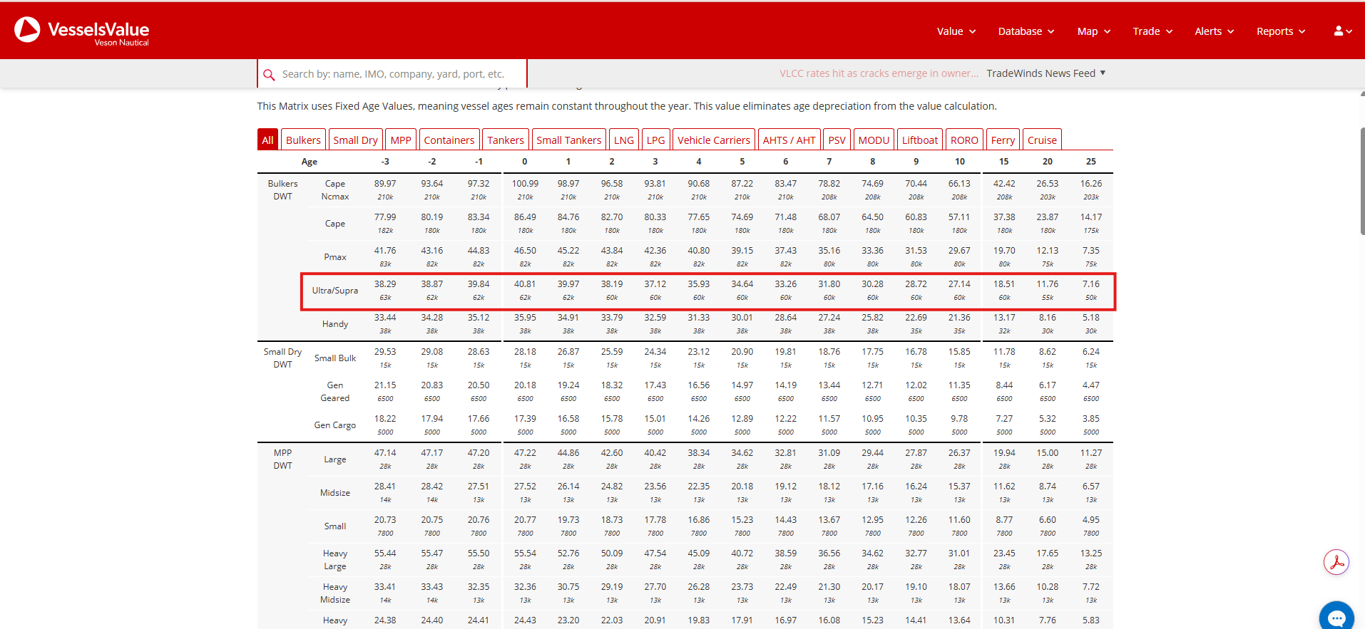Click the 47.22 MPP Large value

pos(525,453)
